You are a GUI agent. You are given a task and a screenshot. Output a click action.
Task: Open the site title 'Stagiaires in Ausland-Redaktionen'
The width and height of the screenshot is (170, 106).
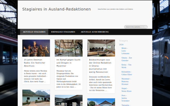[56, 9]
